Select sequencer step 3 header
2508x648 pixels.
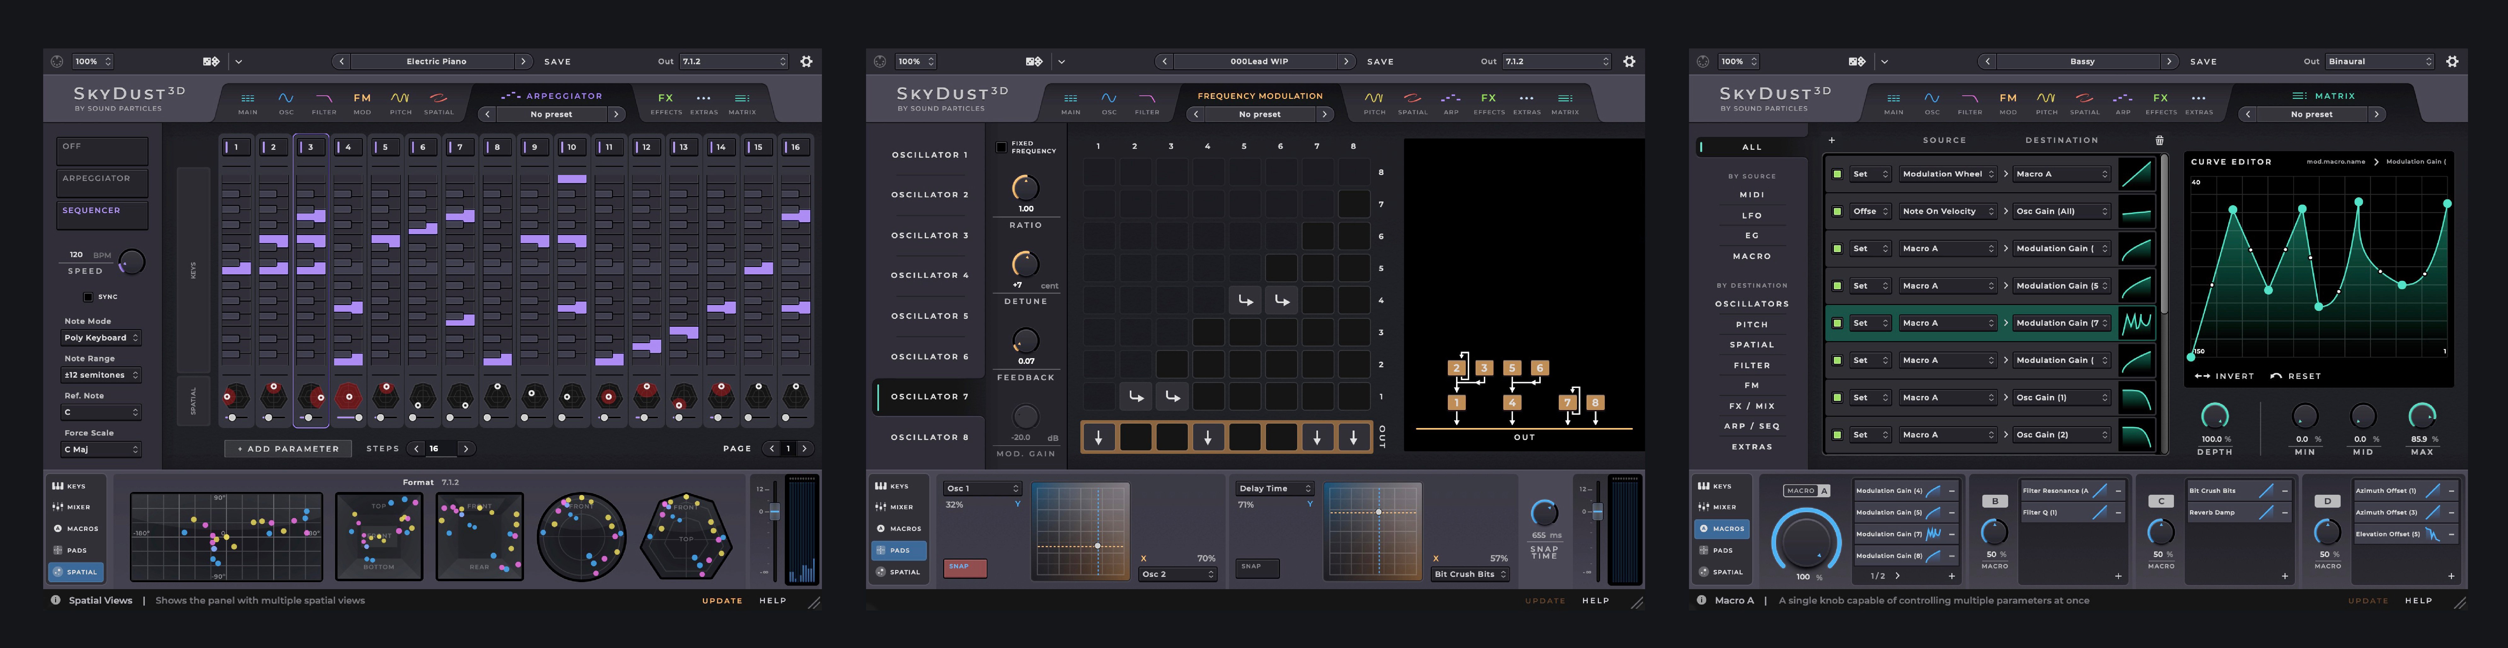pyautogui.click(x=310, y=147)
